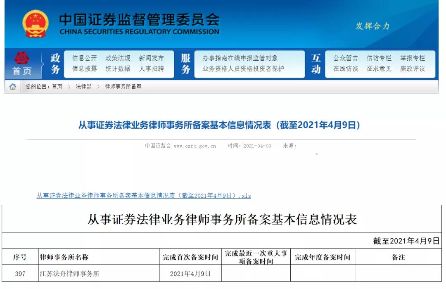This screenshot has width=446, height=289.
Task: Click the 完成首次备案时间 column header
Action: [x=190, y=257]
